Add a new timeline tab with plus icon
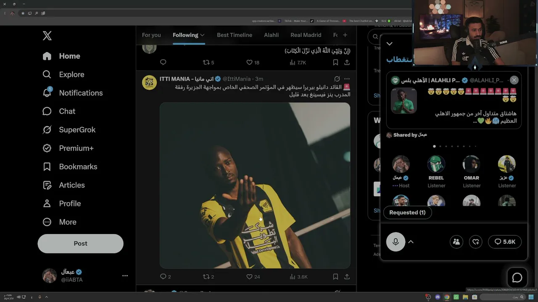This screenshot has width=538, height=302. pyautogui.click(x=345, y=35)
